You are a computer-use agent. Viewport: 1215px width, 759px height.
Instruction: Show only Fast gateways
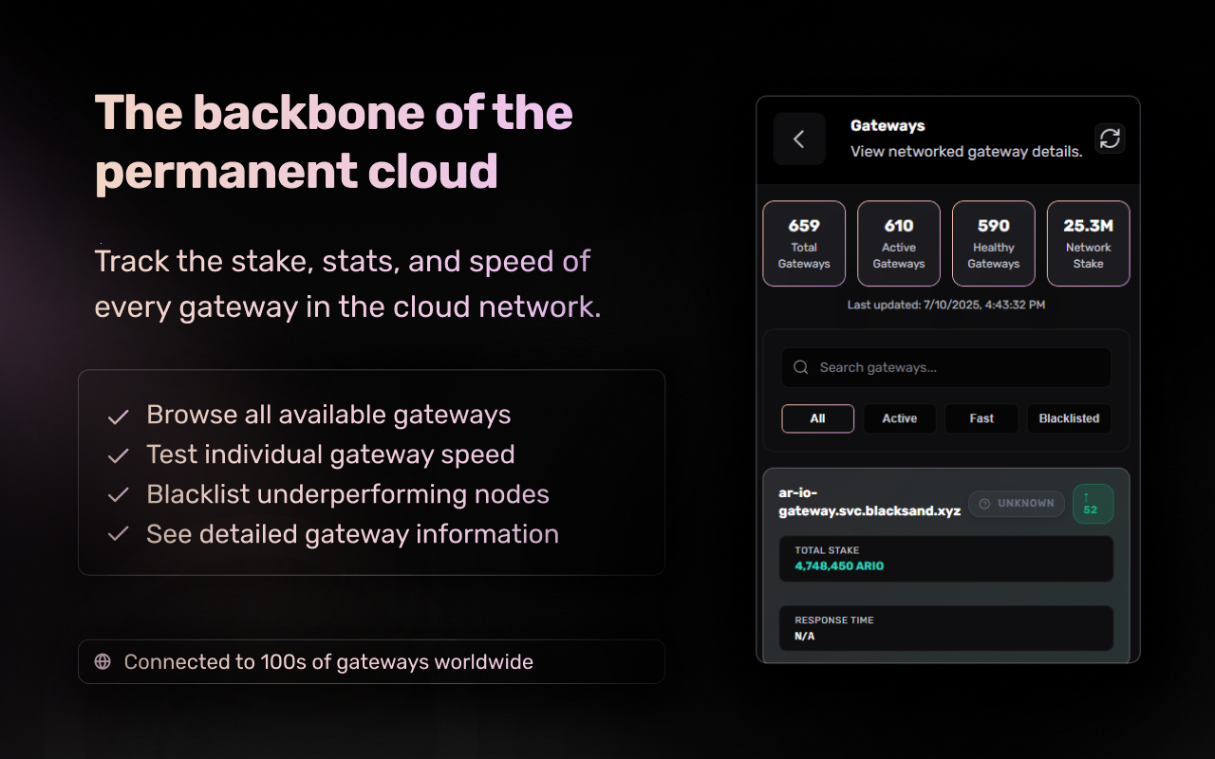pos(981,418)
